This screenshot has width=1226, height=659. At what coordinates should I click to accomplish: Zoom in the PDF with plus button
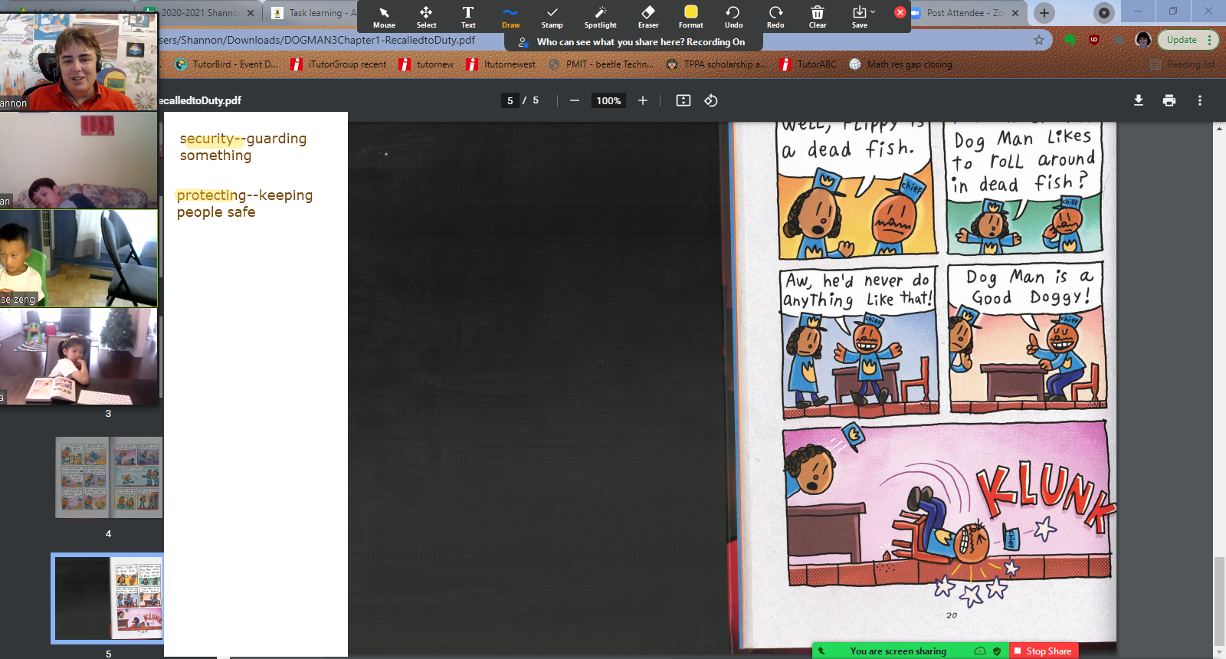pos(643,100)
